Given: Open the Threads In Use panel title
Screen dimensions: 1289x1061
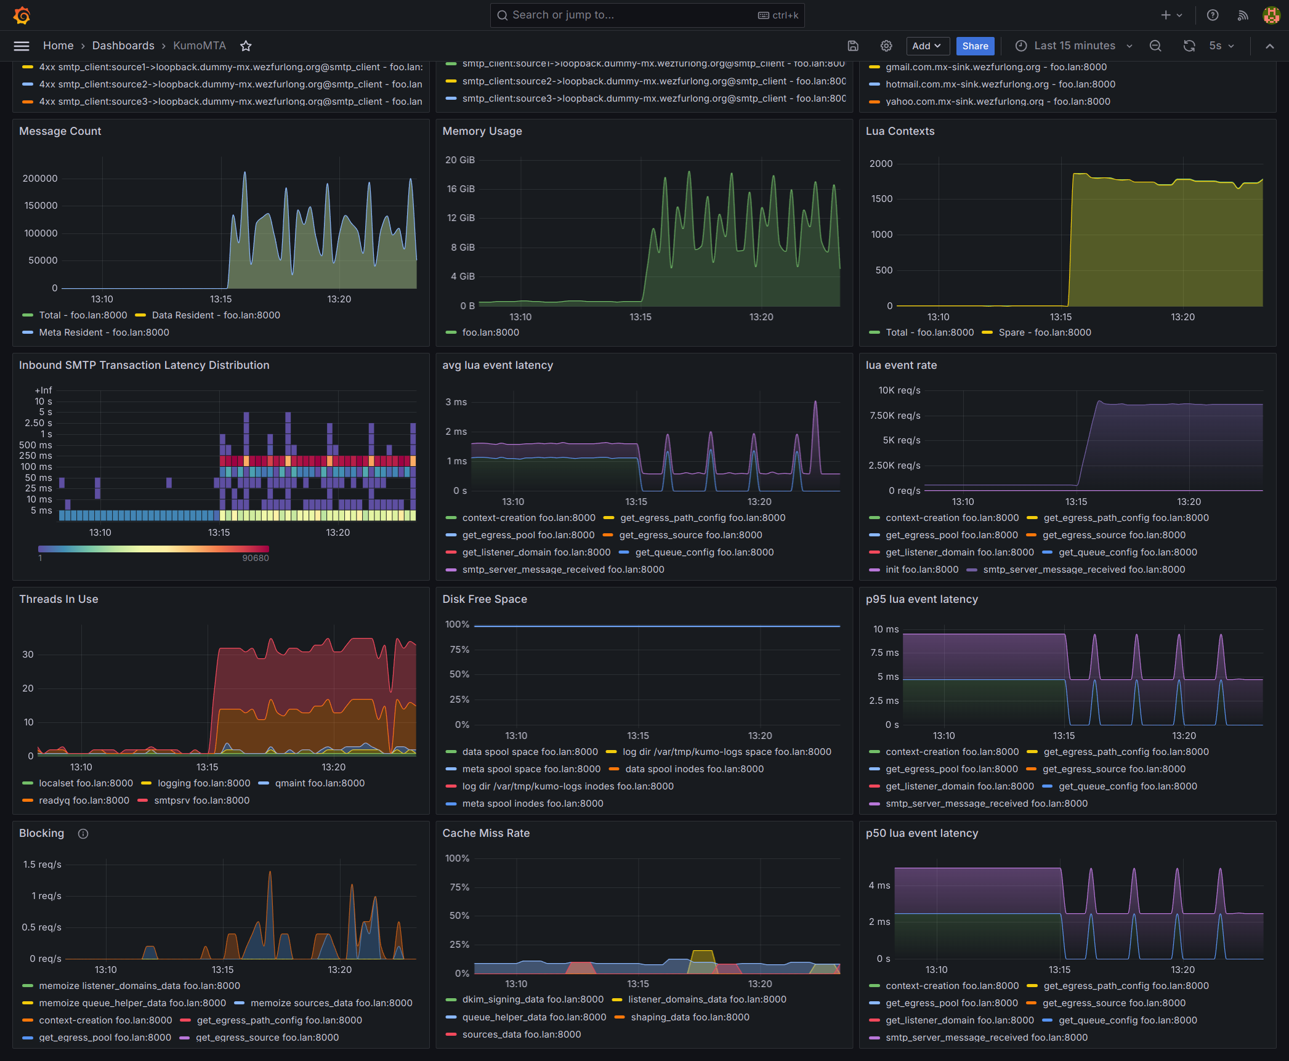Looking at the screenshot, I should [x=59, y=599].
